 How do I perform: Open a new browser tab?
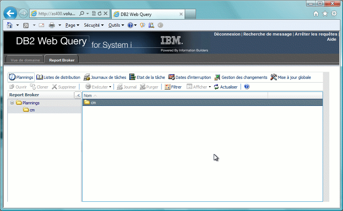click(190, 14)
